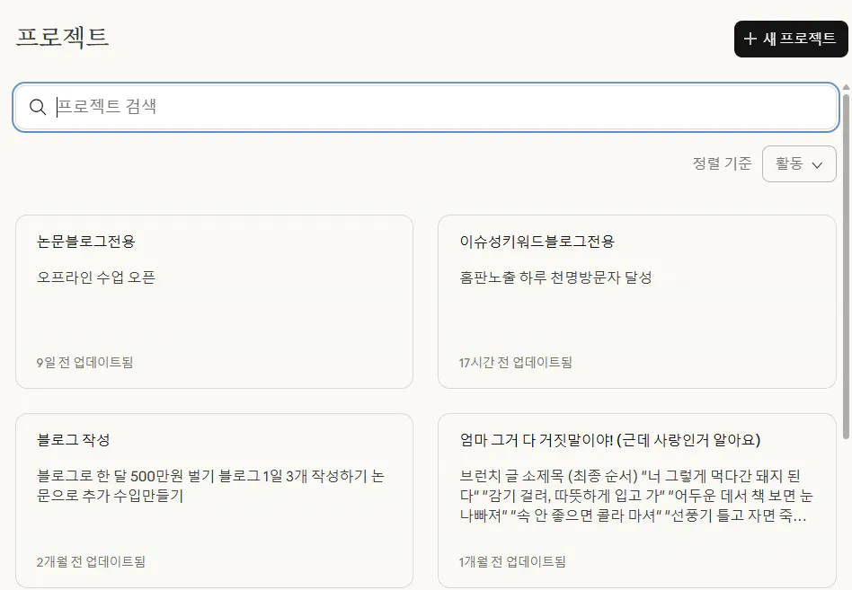Click the chevron on the 활동 dropdown
Image resolution: width=852 pixels, height=590 pixels.
[x=819, y=163]
